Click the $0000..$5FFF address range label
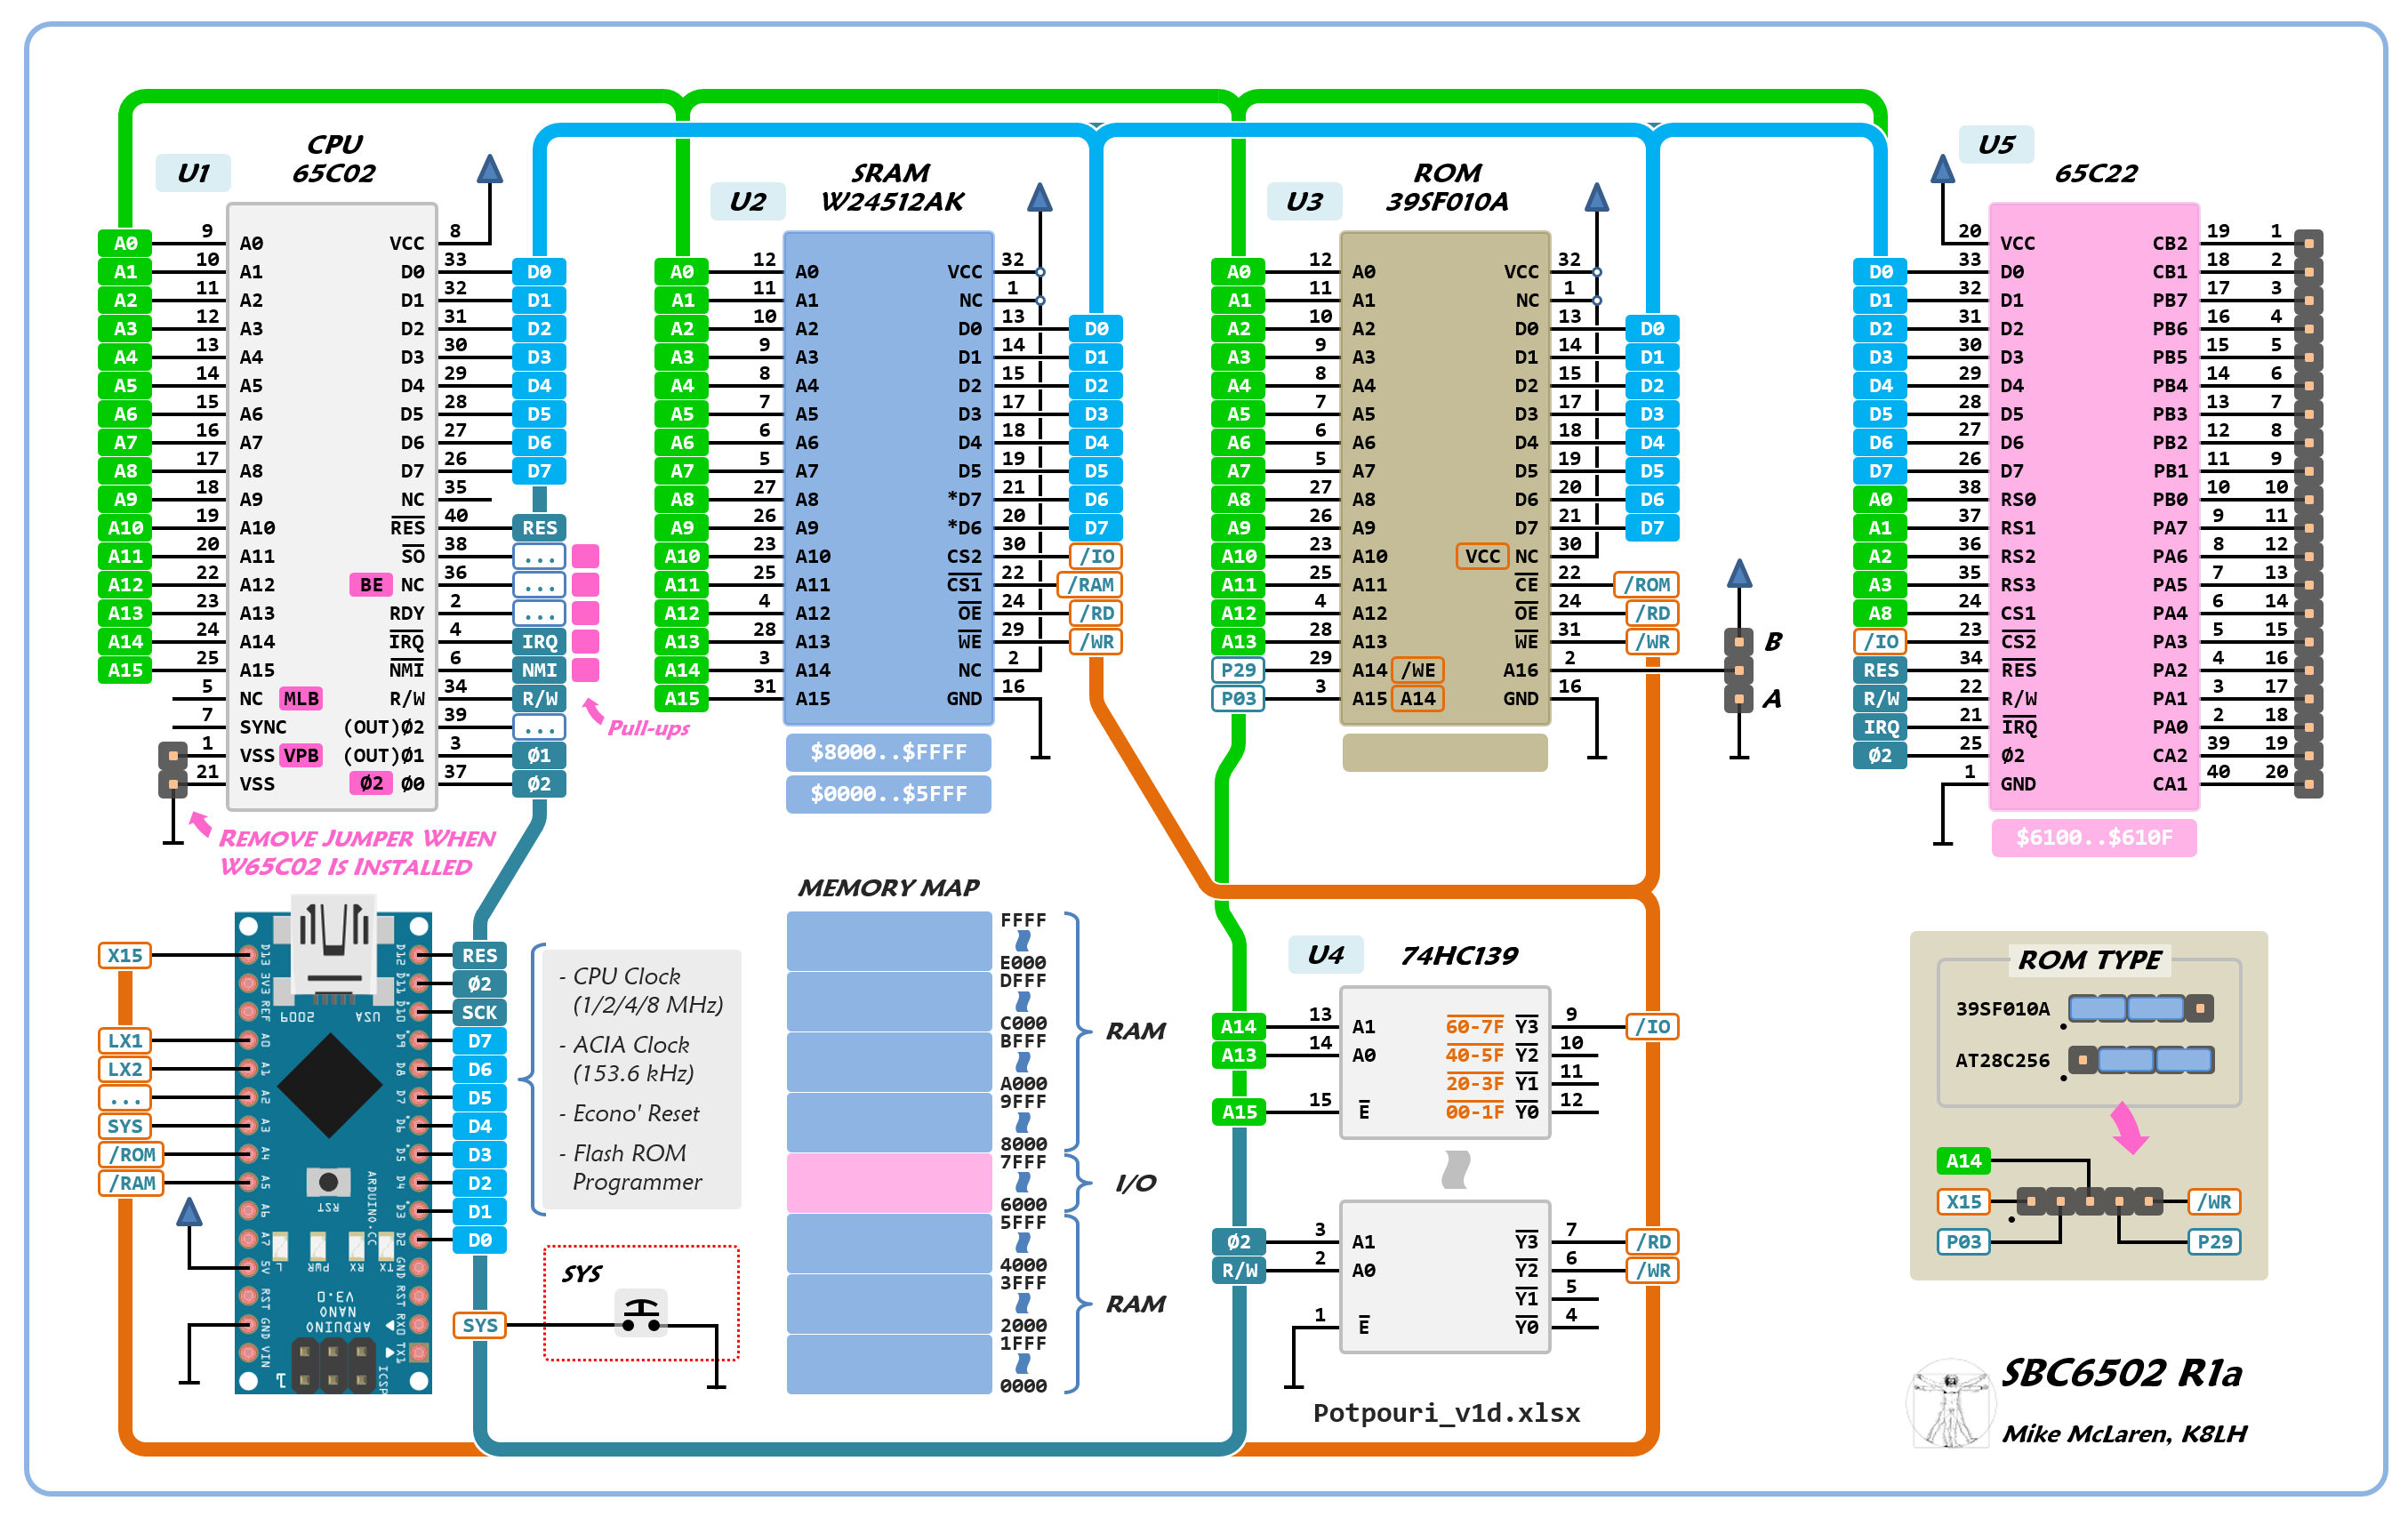The image size is (2408, 1517). (x=888, y=794)
